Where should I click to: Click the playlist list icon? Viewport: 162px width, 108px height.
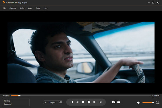coord(46,102)
